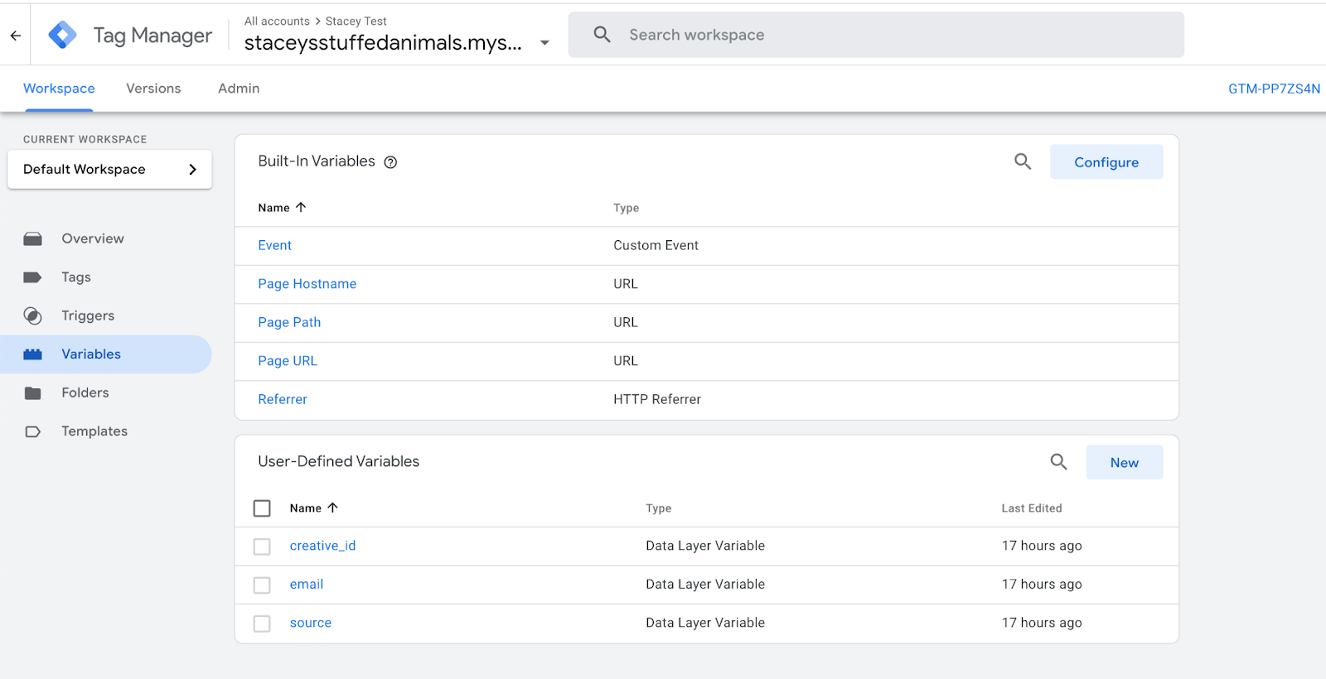This screenshot has height=679, width=1326.
Task: Sort Built-In Variables by Name arrow
Action: pos(301,207)
